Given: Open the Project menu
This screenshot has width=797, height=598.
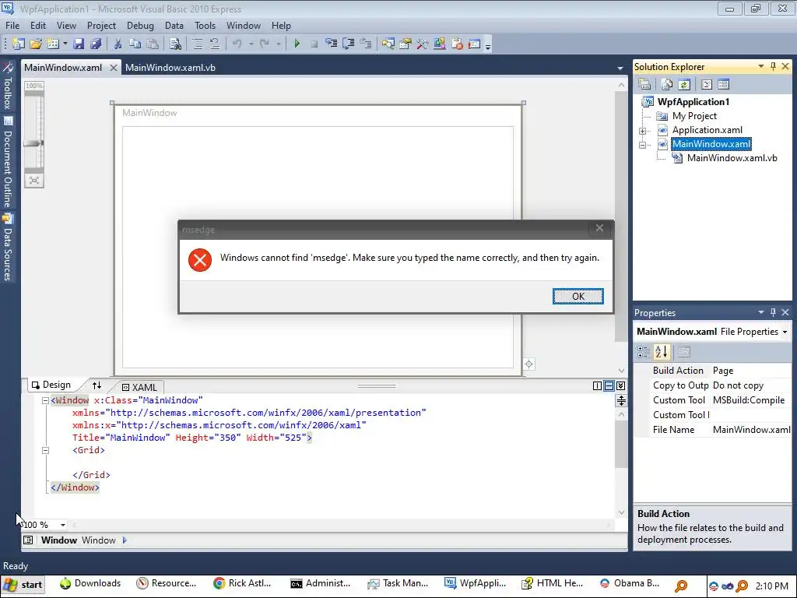Looking at the screenshot, I should point(101,26).
